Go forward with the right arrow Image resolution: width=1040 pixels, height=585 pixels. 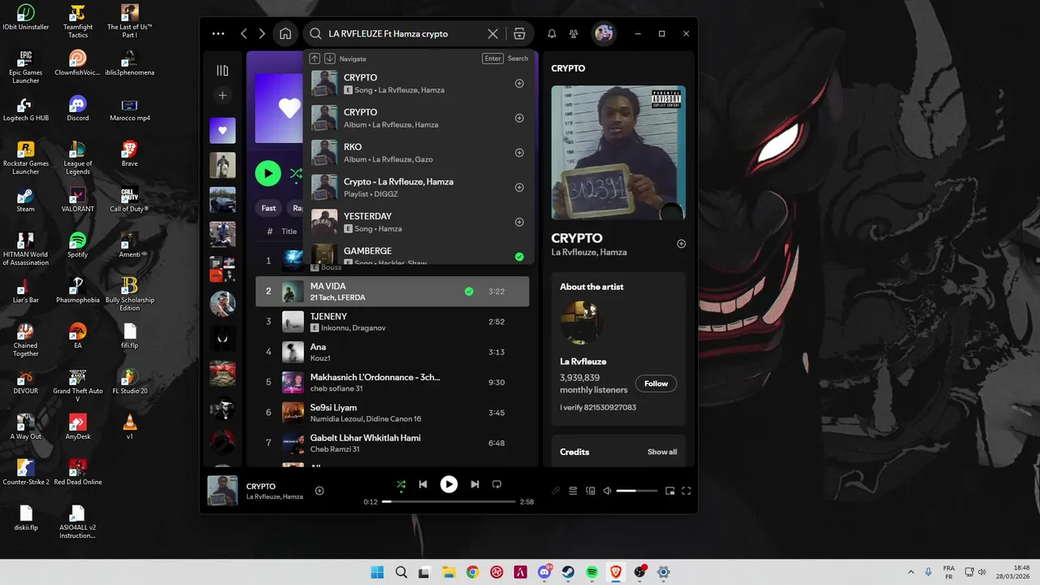coord(262,34)
